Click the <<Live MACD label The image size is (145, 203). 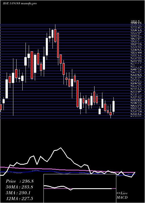pyautogui.click(x=122, y=195)
